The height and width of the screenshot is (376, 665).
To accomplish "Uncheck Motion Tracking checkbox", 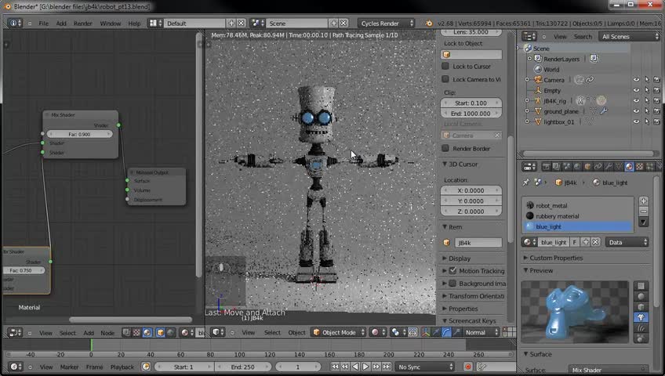I will tap(453, 270).
